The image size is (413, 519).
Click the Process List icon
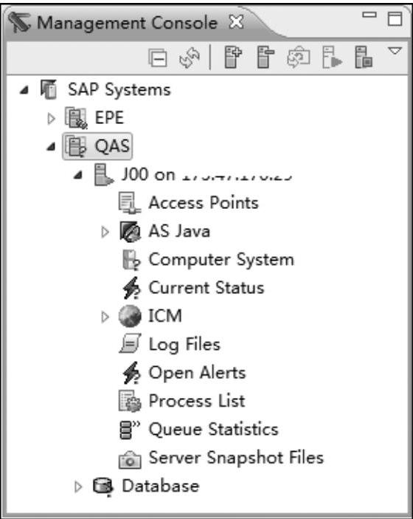pyautogui.click(x=130, y=401)
